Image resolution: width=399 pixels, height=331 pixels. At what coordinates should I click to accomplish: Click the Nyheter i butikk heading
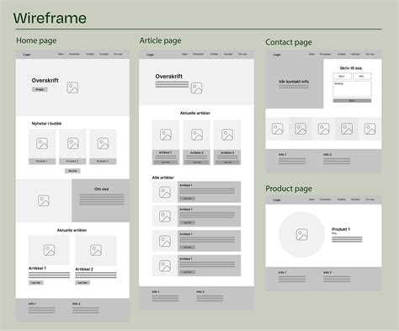coord(46,124)
